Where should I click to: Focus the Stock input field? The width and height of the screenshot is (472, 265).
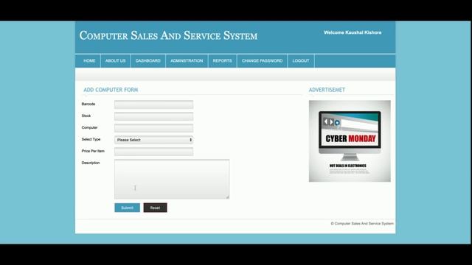154,116
